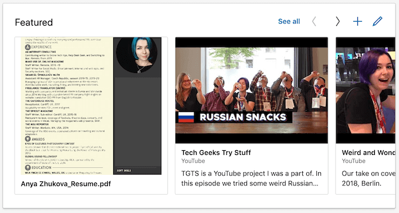Image resolution: width=399 pixels, height=213 pixels.
Task: Open the Russian Snacks video thumbnail
Action: coord(251,90)
